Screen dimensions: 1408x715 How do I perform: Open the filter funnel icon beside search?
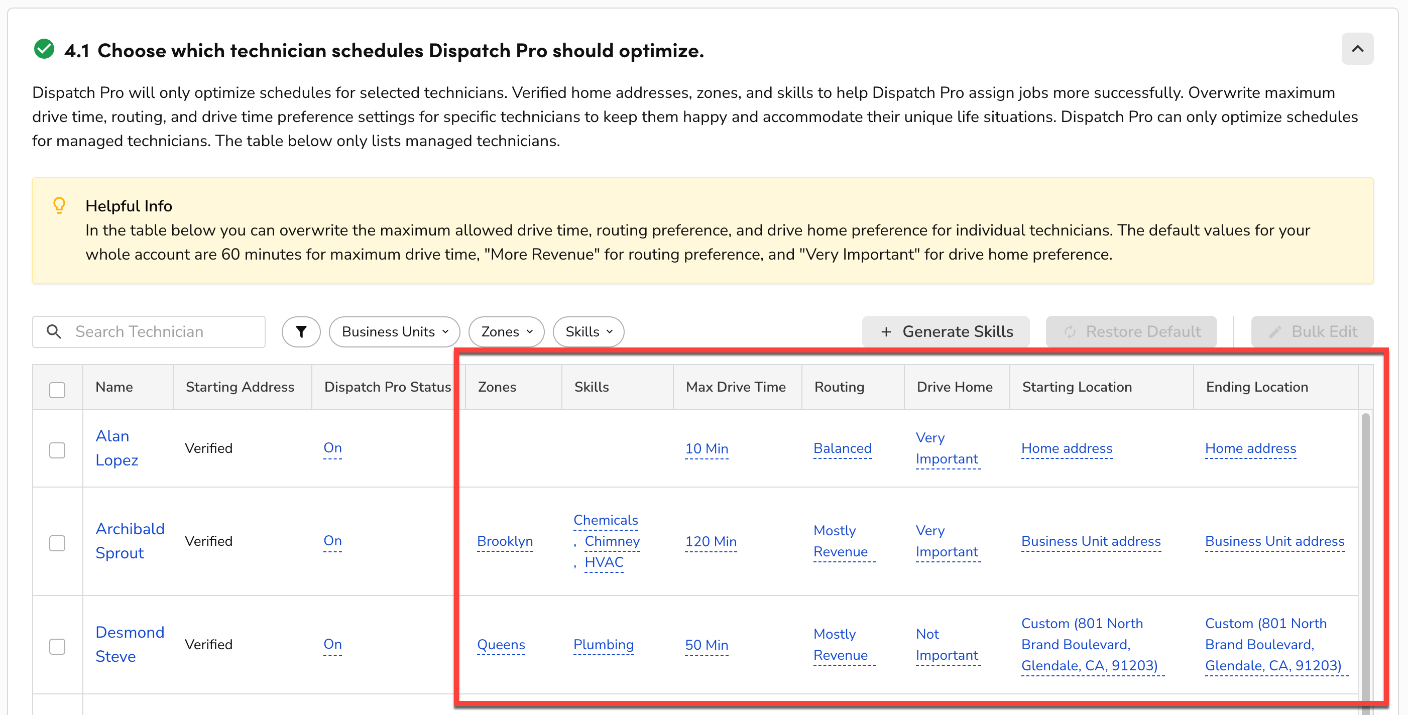(301, 331)
